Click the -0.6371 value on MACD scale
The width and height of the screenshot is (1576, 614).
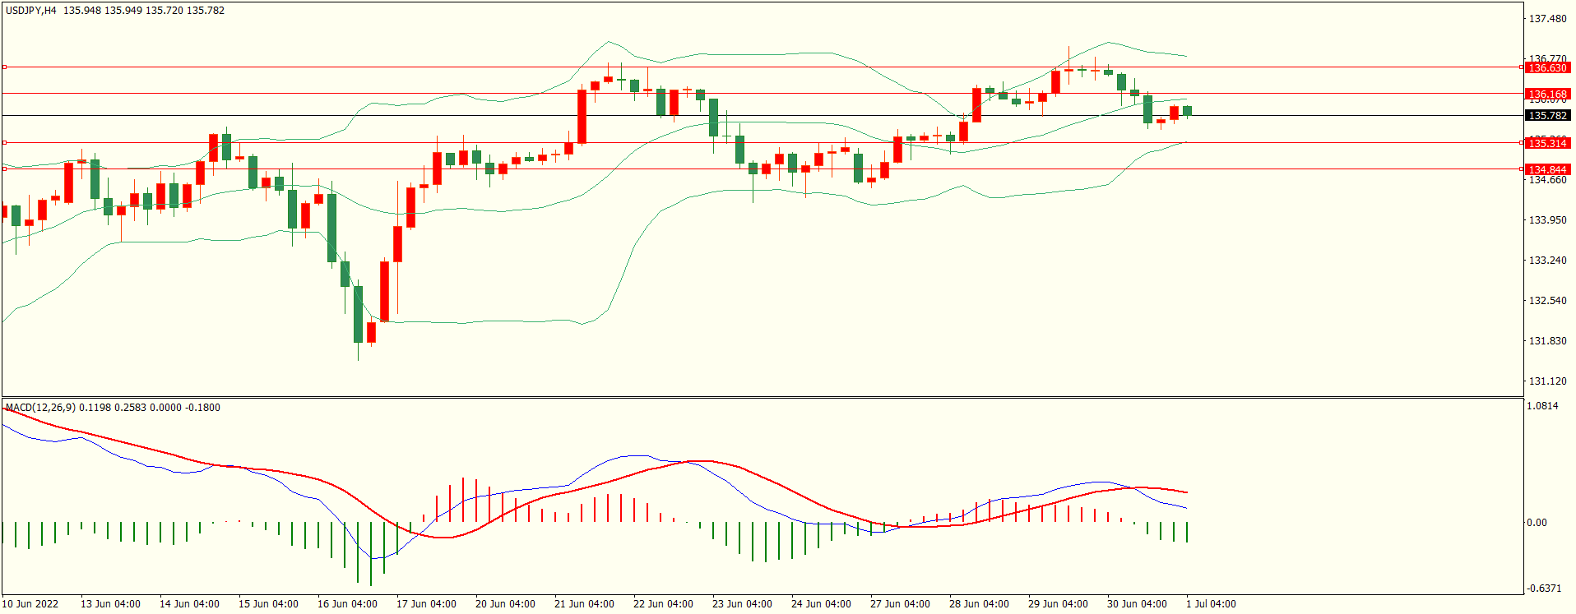1544,589
